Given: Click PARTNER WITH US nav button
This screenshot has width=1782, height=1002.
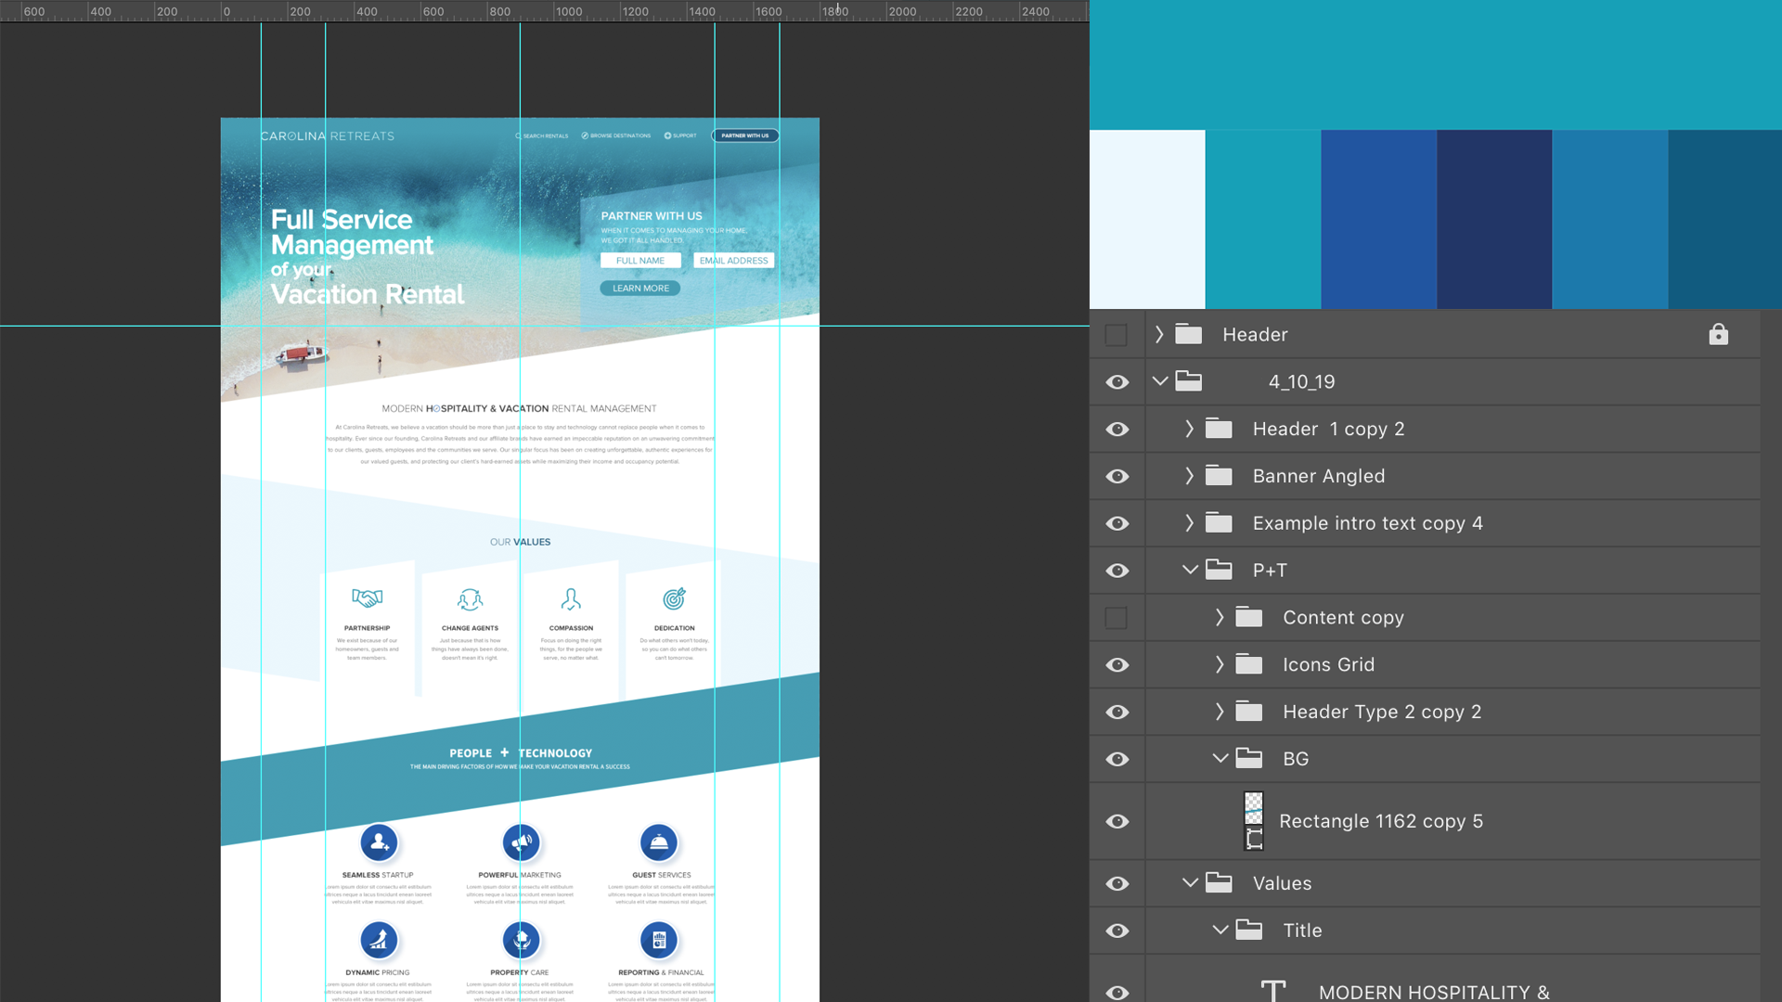Looking at the screenshot, I should pyautogui.click(x=745, y=135).
